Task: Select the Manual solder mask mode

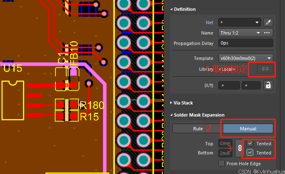Action: pos(248,129)
